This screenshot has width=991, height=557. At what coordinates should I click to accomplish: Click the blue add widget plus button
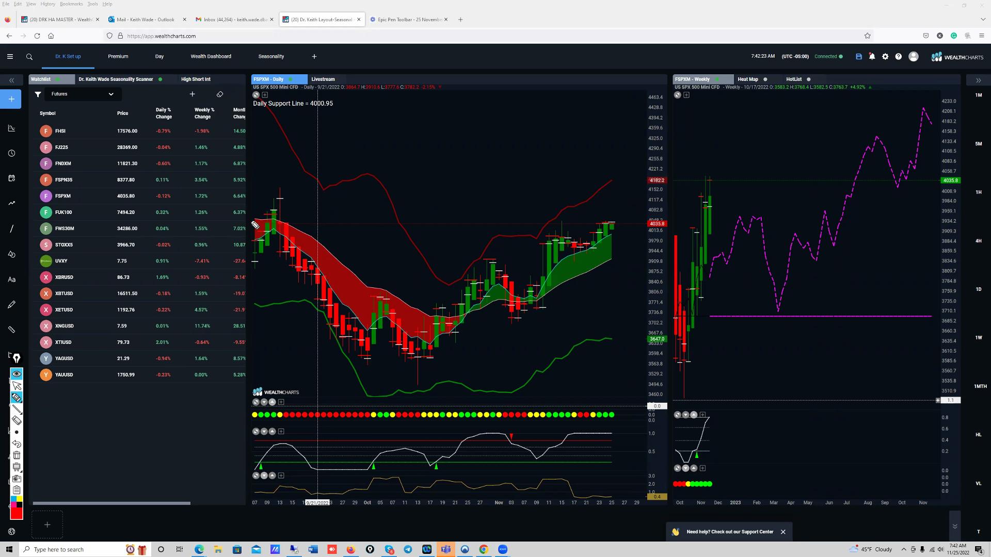(x=11, y=99)
